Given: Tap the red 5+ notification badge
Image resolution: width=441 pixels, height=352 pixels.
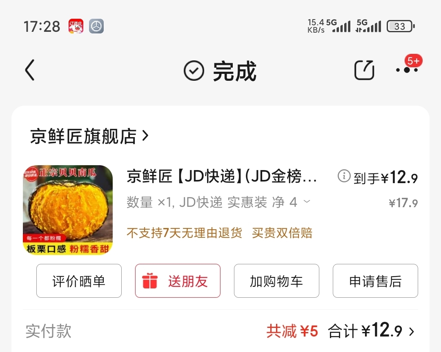Looking at the screenshot, I should (413, 60).
